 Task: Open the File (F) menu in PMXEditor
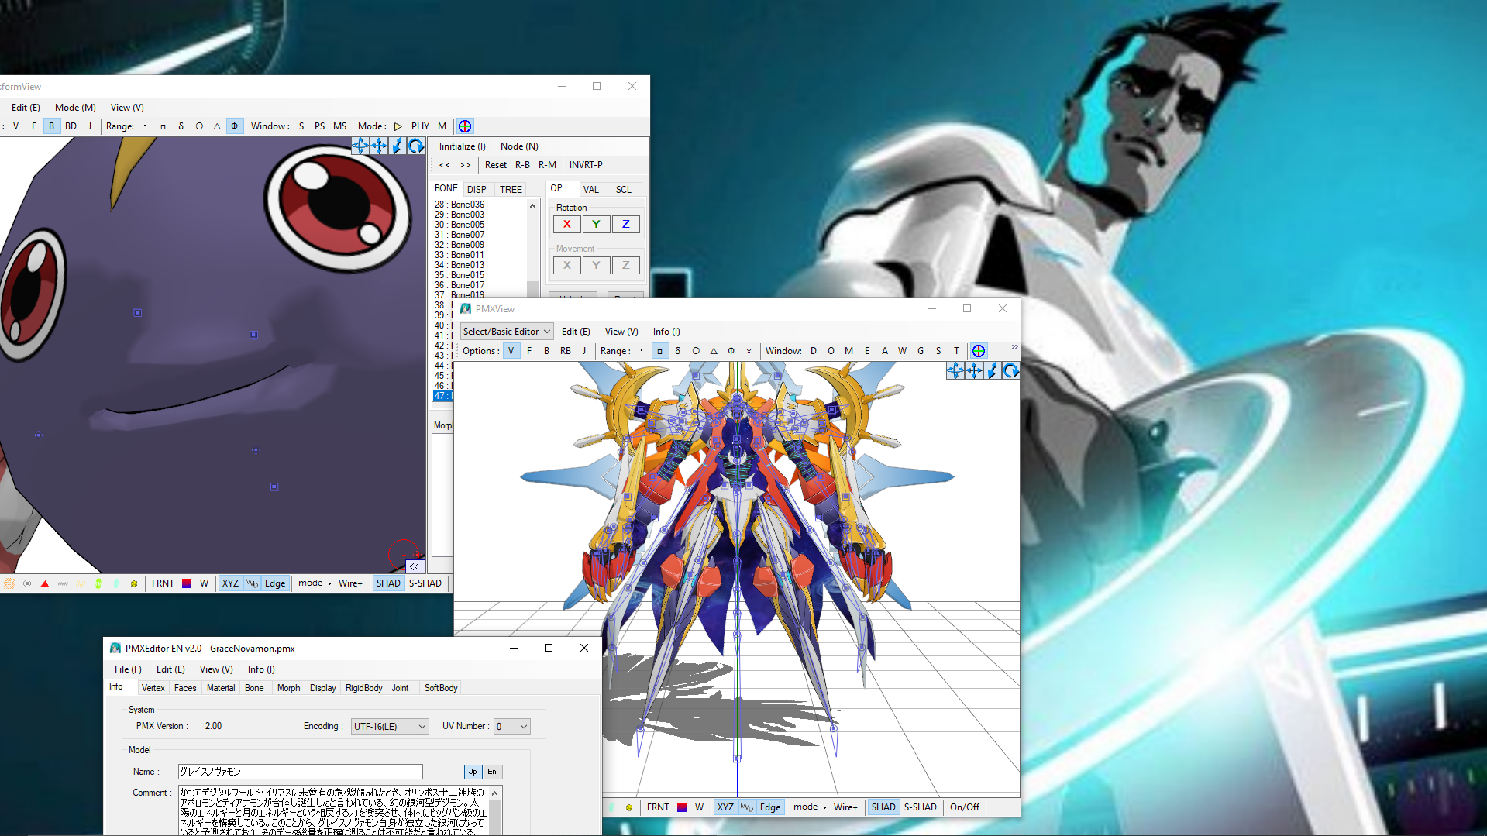coord(128,669)
